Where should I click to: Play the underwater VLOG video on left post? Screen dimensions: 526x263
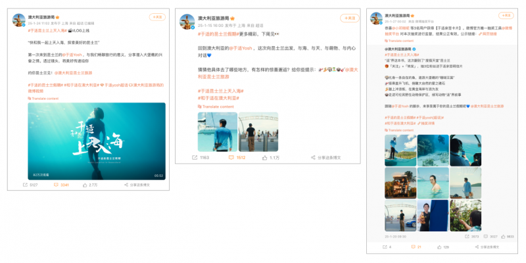(96, 141)
